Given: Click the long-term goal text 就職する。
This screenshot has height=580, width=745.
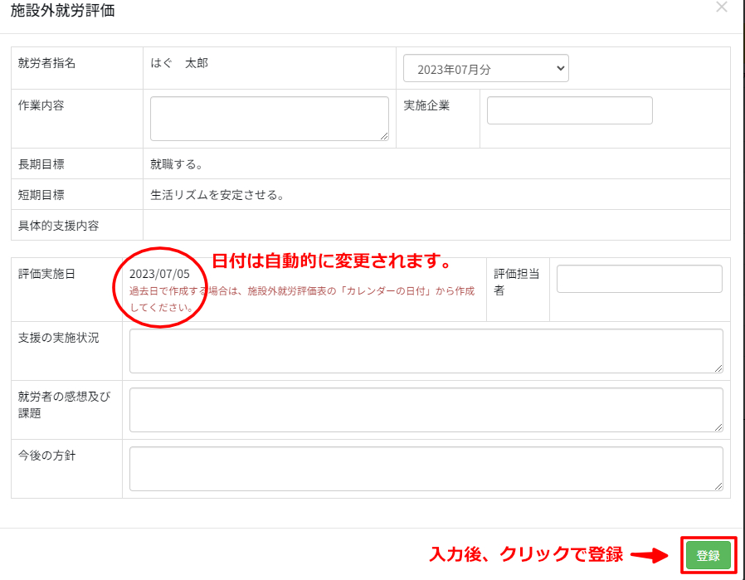Looking at the screenshot, I should tap(177, 164).
